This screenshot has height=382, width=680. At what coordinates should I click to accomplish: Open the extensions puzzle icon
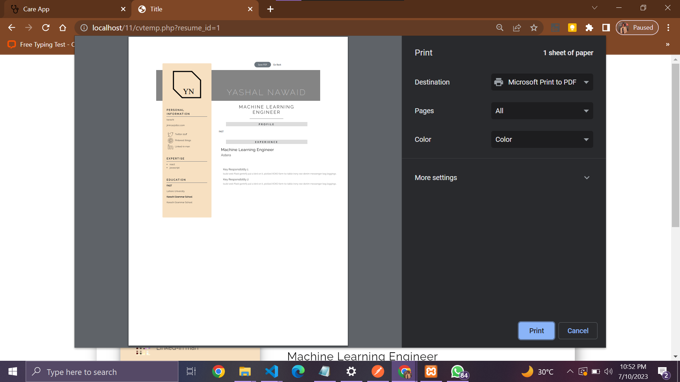589,28
